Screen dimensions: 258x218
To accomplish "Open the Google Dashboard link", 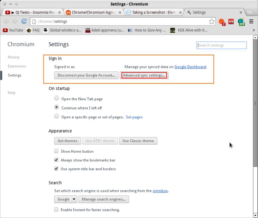I will [190, 67].
